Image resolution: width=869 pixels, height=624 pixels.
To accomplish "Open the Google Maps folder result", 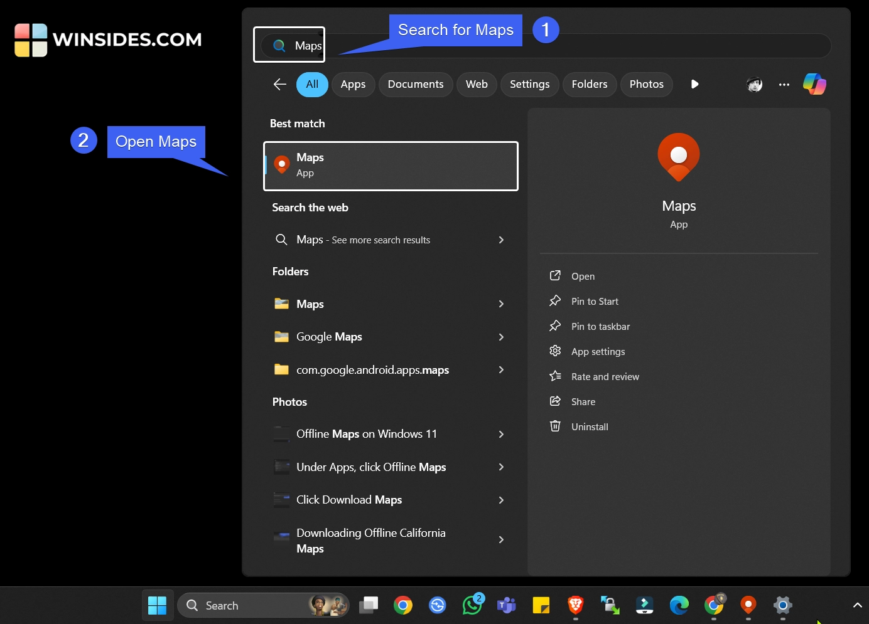I will (389, 337).
